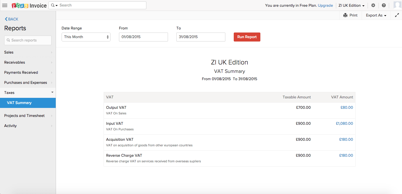Open the Output VAT amount £80.00
The image size is (402, 194).
347,108
